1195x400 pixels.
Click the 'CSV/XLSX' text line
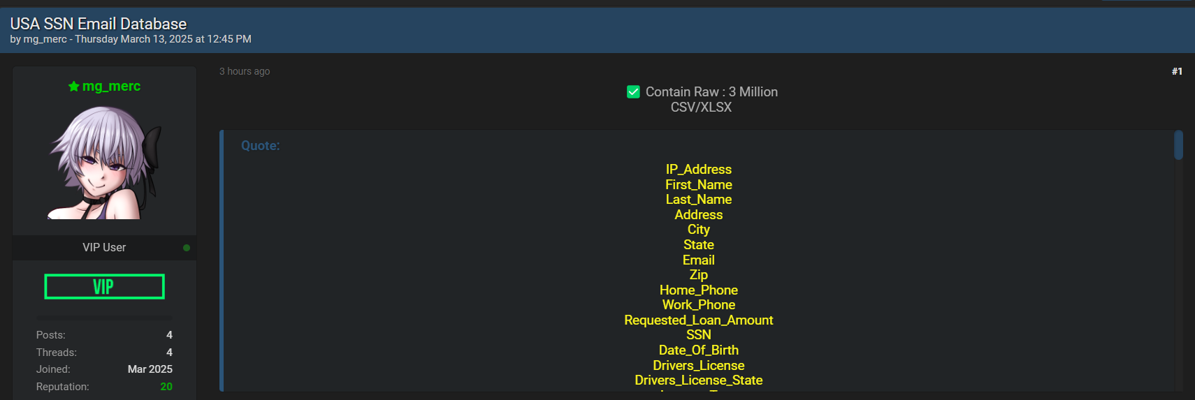(701, 108)
